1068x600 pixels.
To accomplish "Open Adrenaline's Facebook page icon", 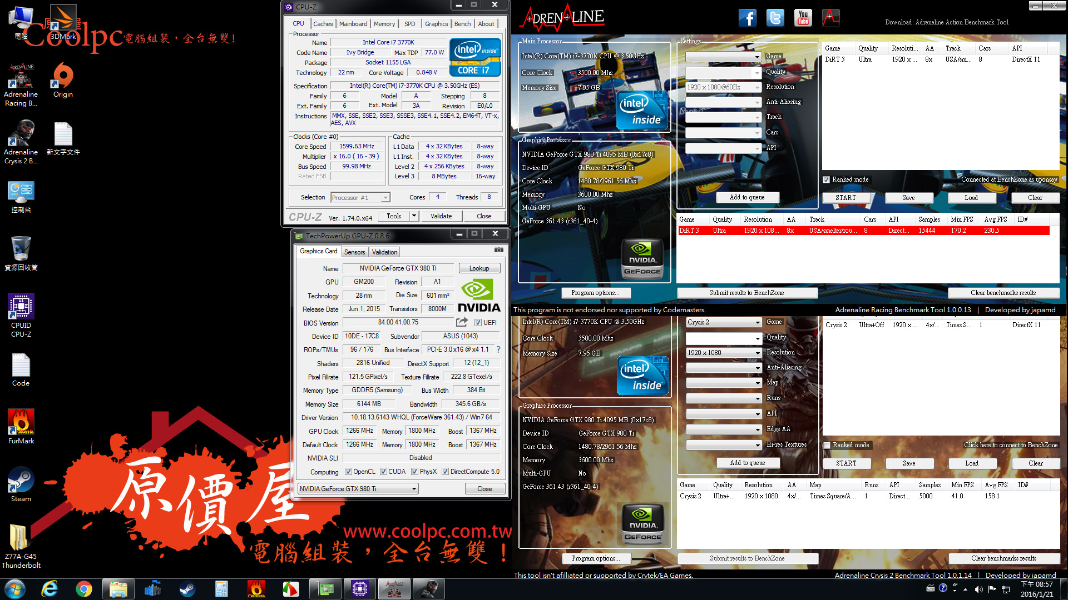I will [747, 18].
